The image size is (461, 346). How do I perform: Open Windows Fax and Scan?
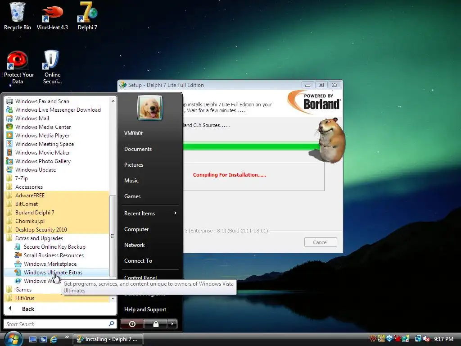[x=57, y=101]
